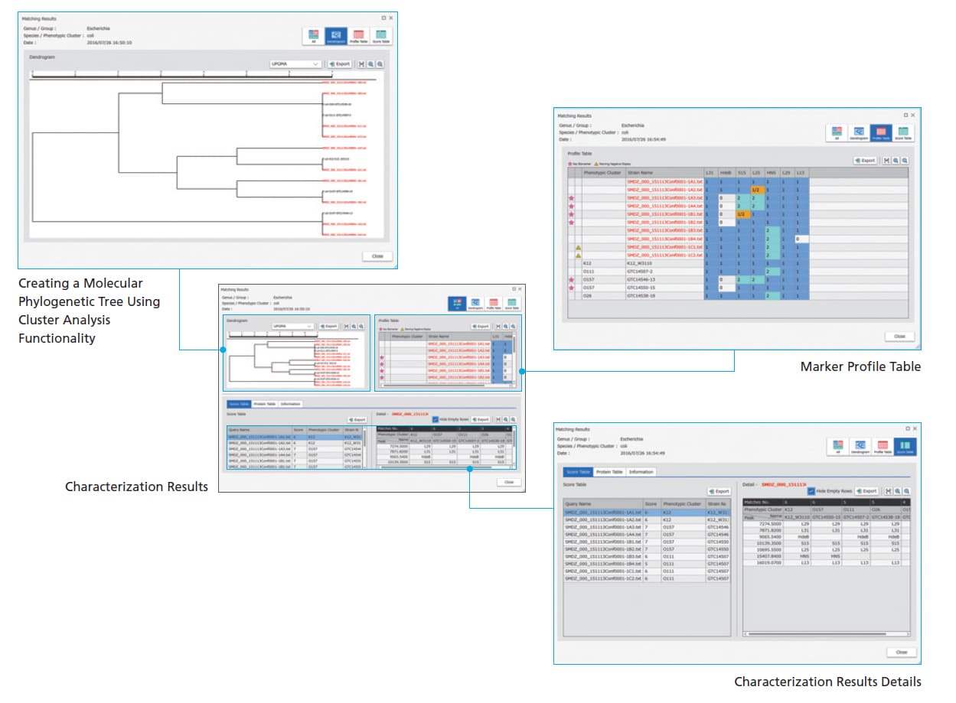Expand the UPGMA combo box in the combined results window

(293, 326)
